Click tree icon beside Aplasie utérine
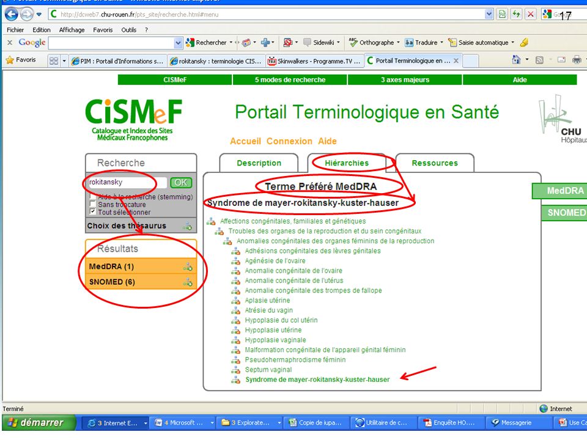 pyautogui.click(x=235, y=301)
